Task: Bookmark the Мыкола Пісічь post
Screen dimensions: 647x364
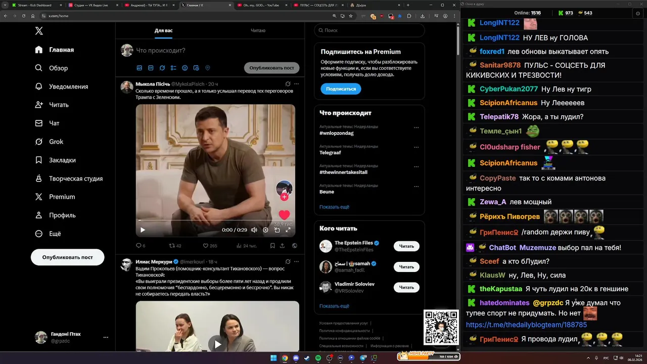Action: click(x=272, y=246)
